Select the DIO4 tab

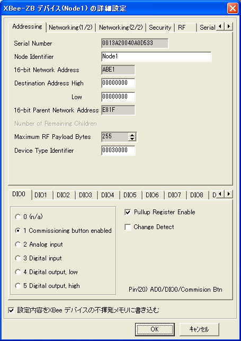108,195
